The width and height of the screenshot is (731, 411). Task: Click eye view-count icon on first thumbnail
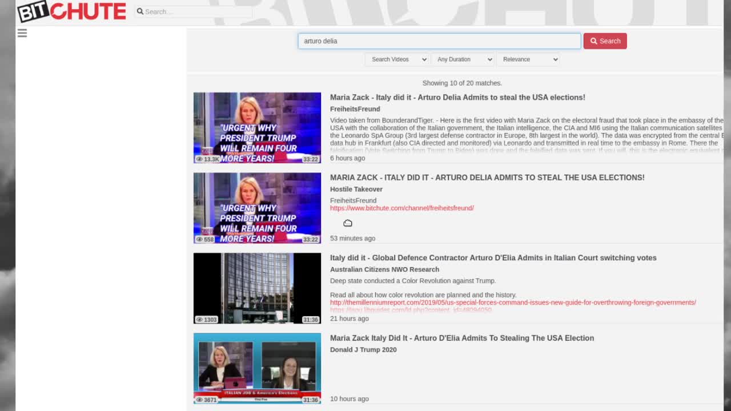[x=199, y=159]
